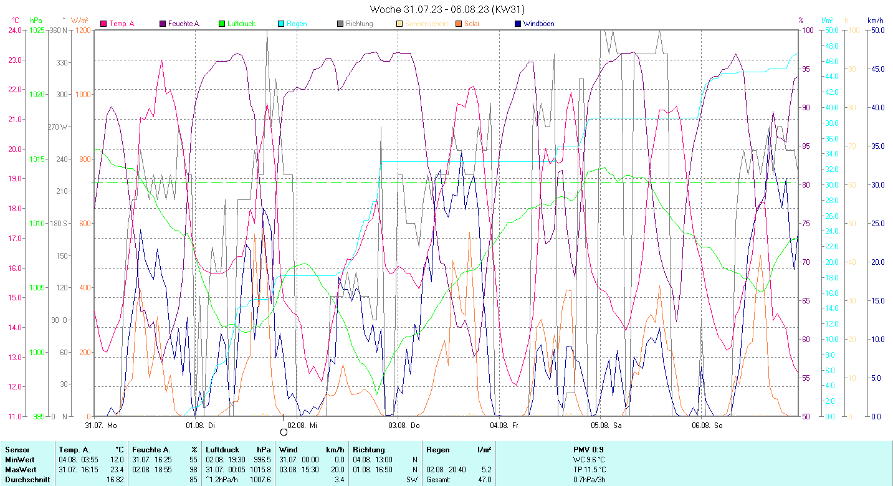The width and height of the screenshot is (893, 486).
Task: Click the wind chill reading 'WC 9.6 °C'
Action: (x=589, y=459)
